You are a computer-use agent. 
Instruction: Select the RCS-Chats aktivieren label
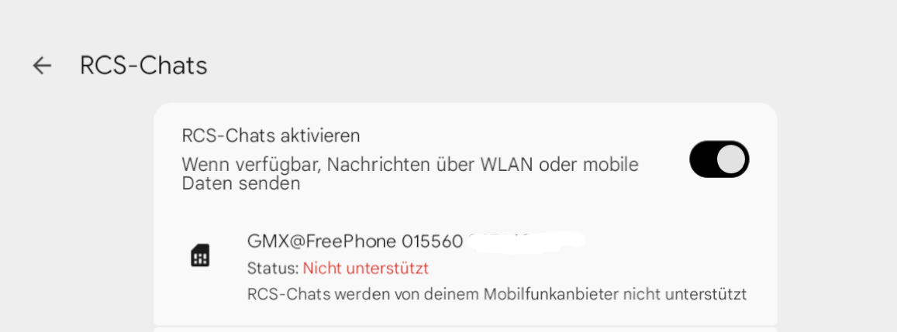click(271, 136)
